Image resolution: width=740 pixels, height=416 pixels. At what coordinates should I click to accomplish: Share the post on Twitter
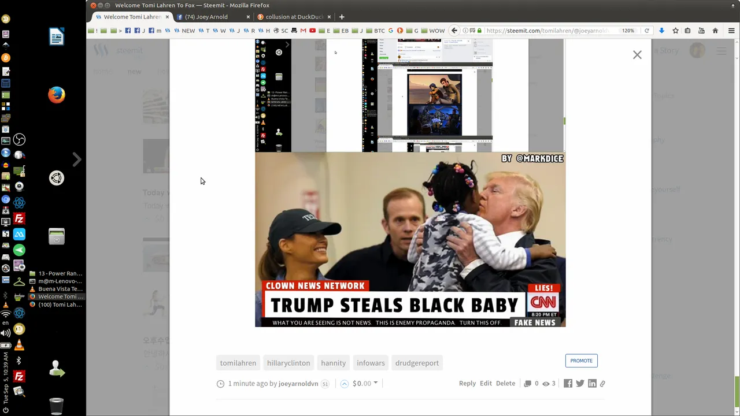point(580,383)
